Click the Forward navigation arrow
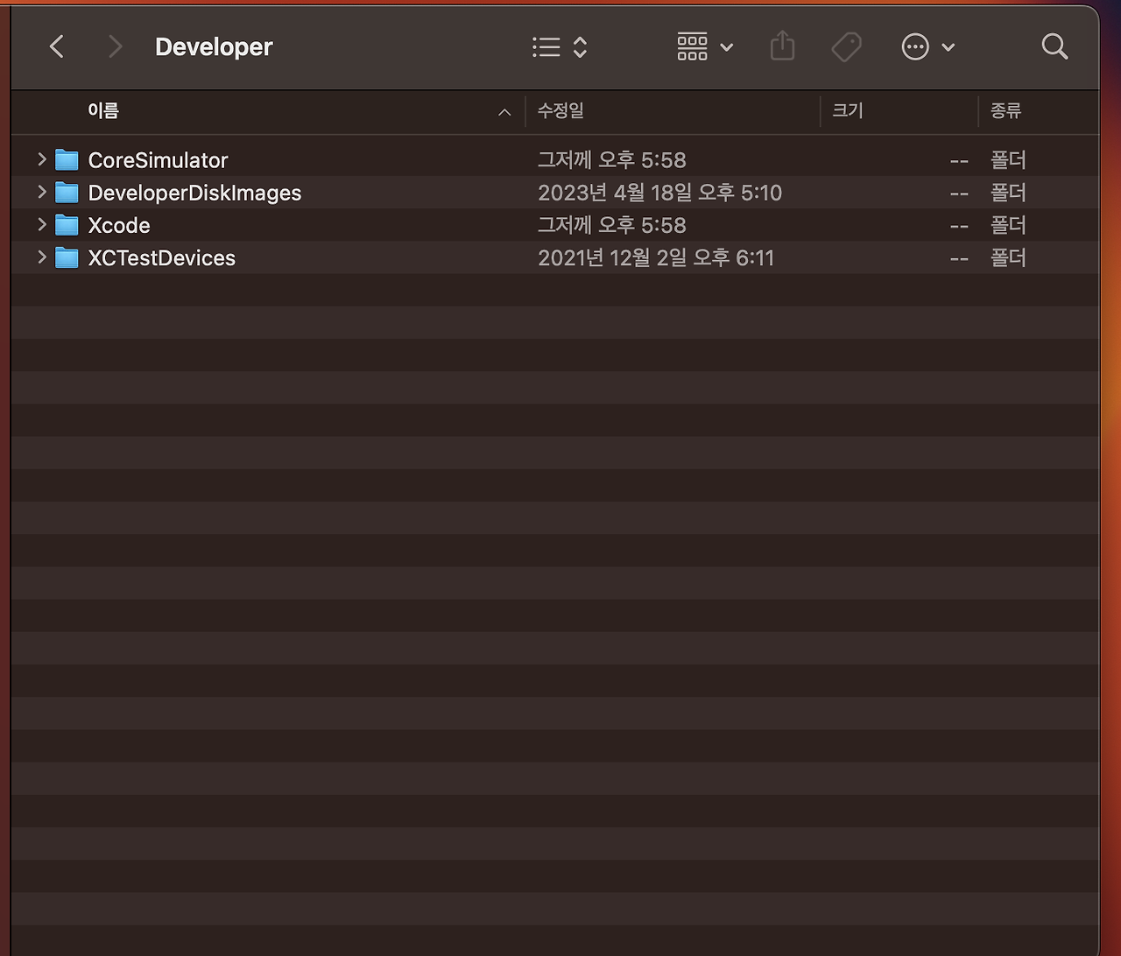The height and width of the screenshot is (956, 1121). (115, 46)
